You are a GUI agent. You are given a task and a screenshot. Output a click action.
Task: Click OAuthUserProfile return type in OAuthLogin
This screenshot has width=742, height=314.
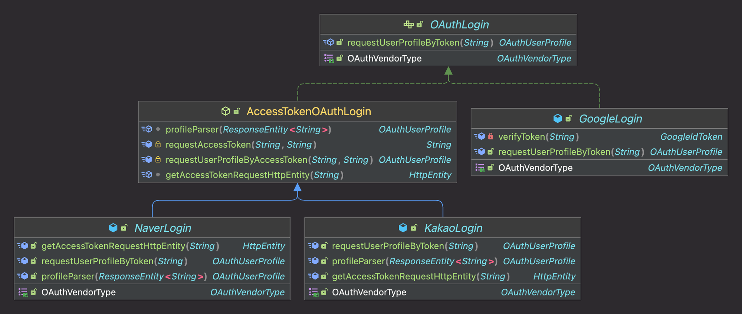(535, 43)
